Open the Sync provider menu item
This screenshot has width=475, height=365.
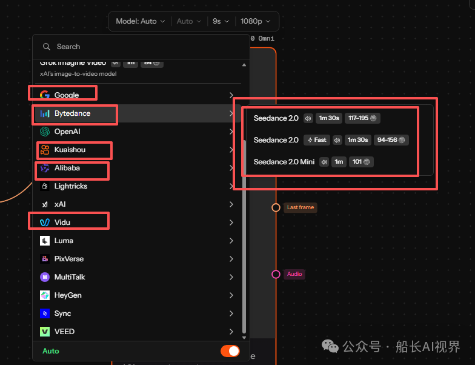138,313
